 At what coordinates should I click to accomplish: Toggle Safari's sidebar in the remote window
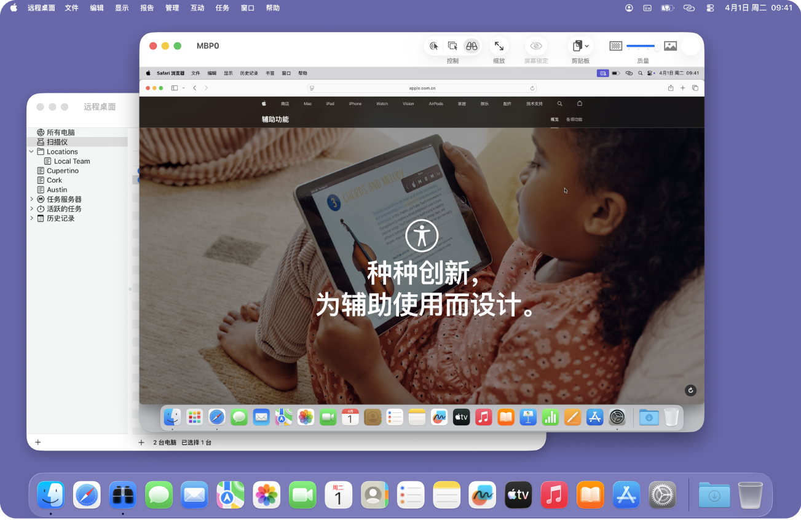click(174, 87)
